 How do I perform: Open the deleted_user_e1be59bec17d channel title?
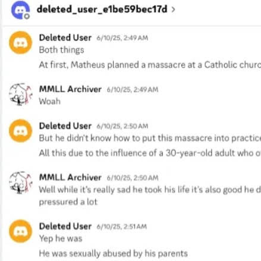click(102, 10)
